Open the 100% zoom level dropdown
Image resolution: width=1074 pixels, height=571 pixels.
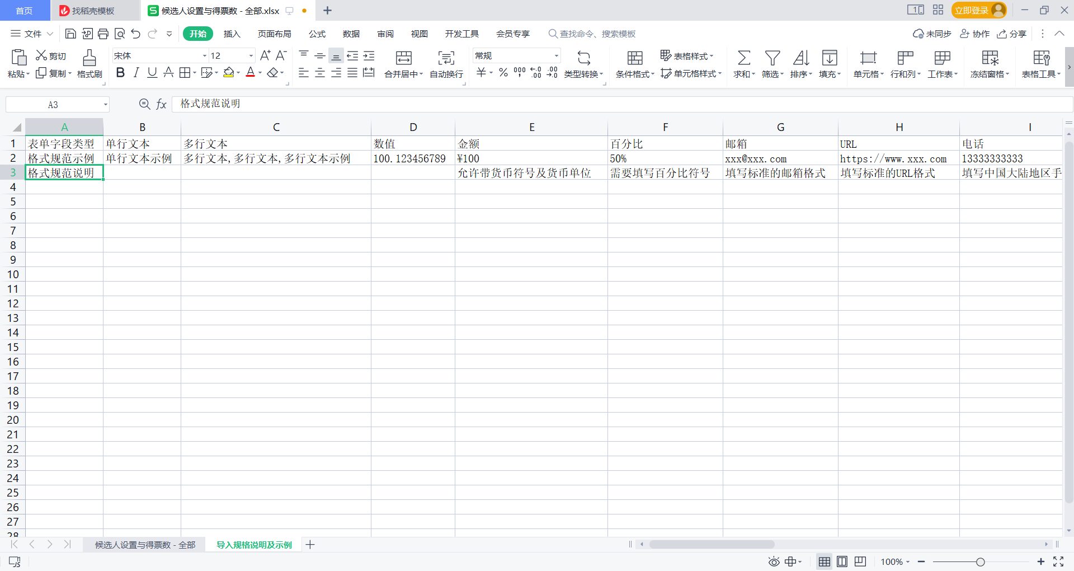[x=895, y=562]
